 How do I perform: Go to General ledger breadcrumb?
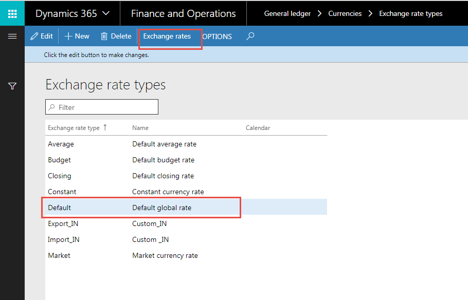pyautogui.click(x=287, y=13)
